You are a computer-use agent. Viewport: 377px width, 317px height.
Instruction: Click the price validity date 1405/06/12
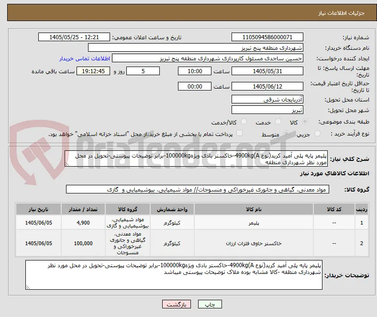point(267,86)
